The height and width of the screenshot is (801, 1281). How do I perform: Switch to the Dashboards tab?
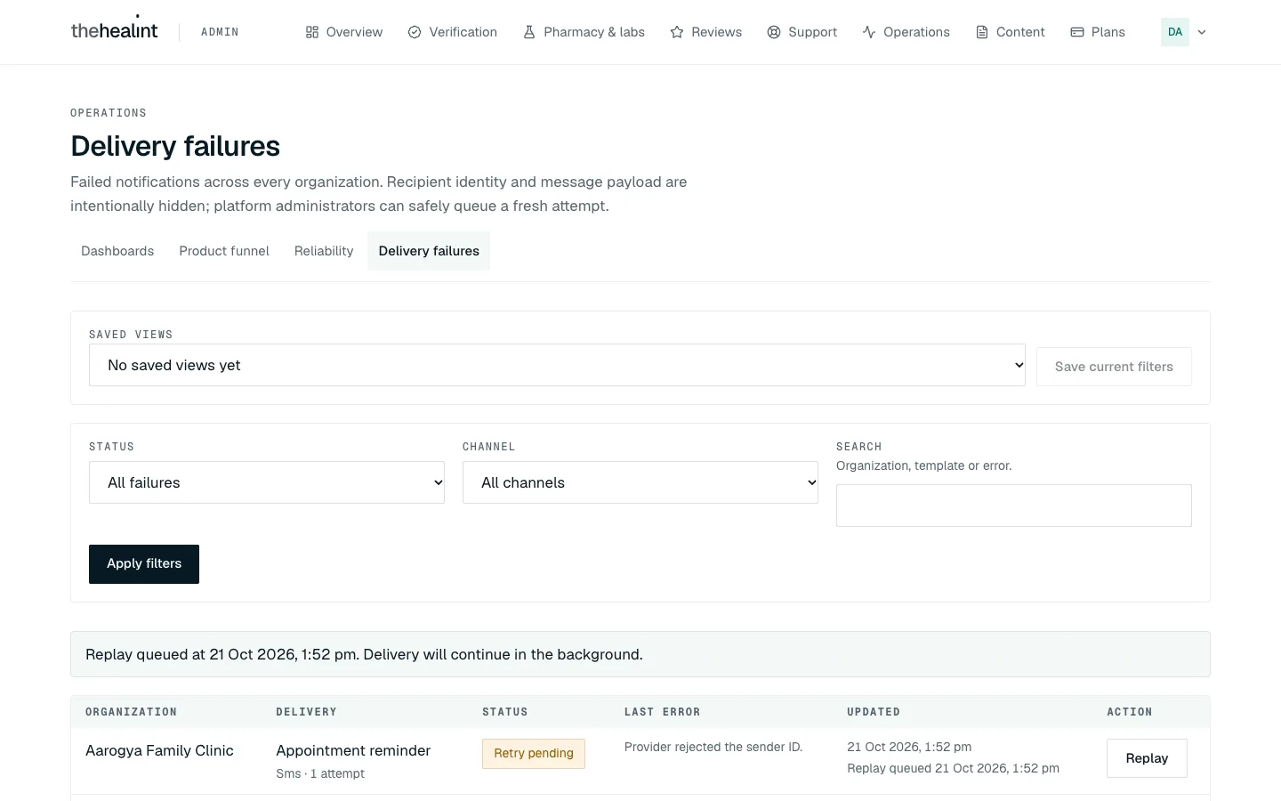point(117,251)
